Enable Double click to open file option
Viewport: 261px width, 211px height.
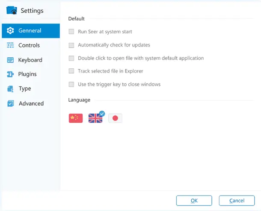coord(71,58)
